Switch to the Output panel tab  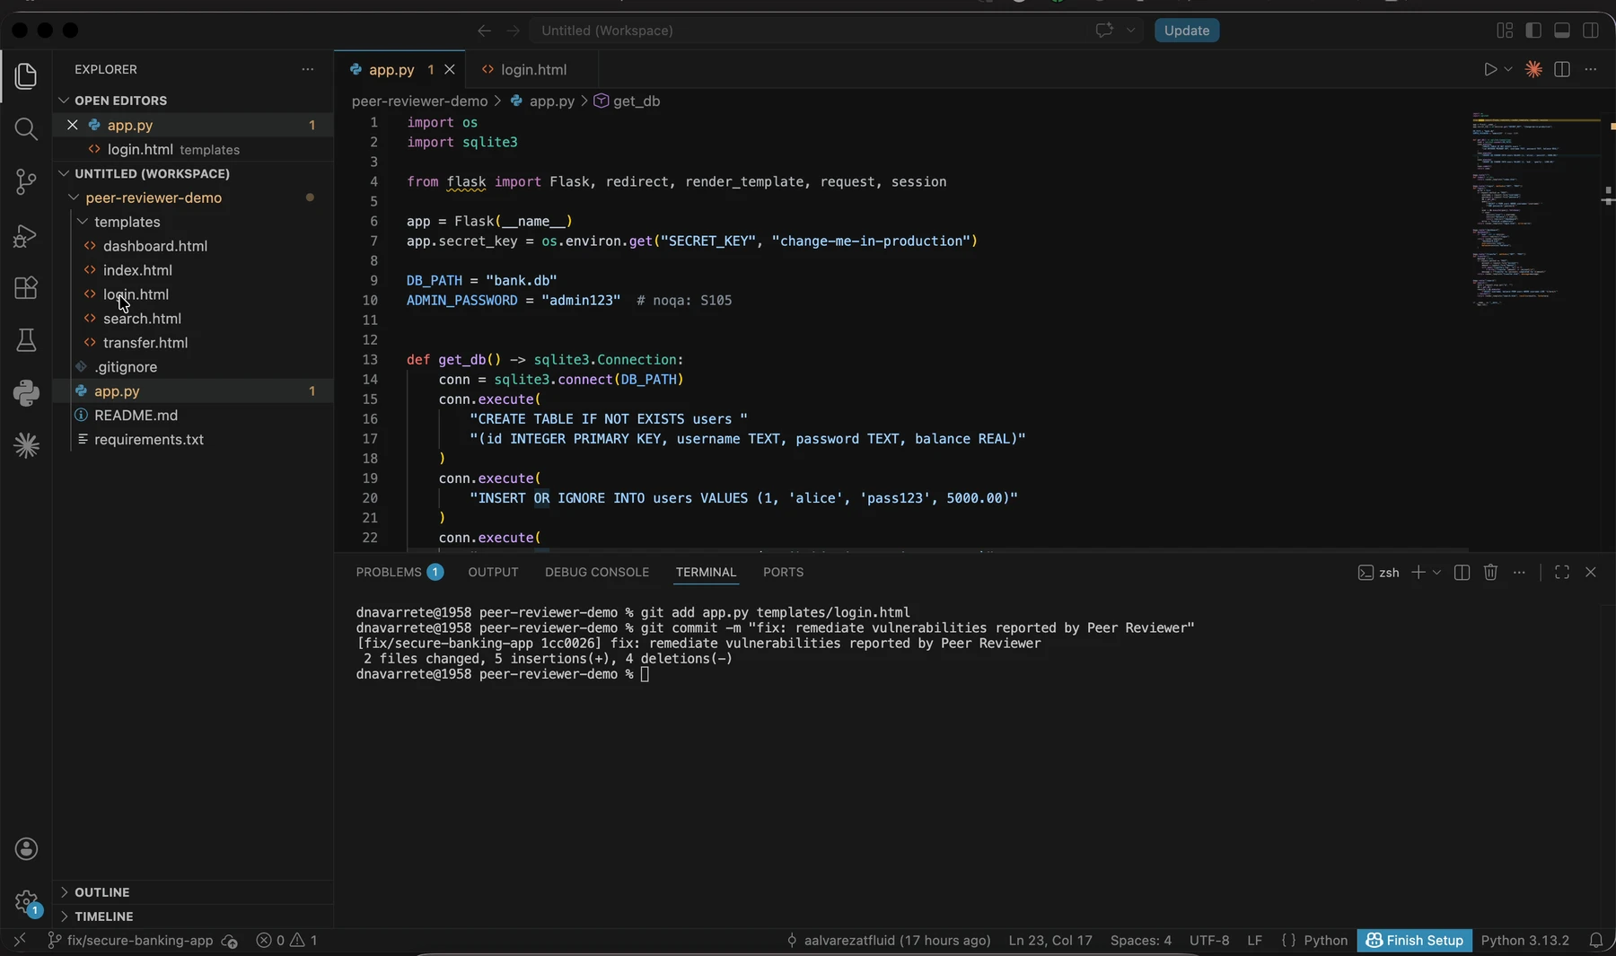pyautogui.click(x=493, y=572)
